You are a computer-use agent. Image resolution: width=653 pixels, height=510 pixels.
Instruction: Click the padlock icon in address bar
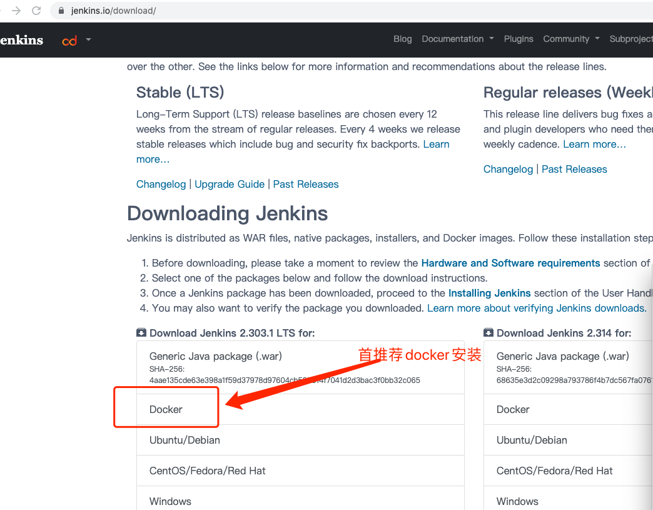pos(61,11)
